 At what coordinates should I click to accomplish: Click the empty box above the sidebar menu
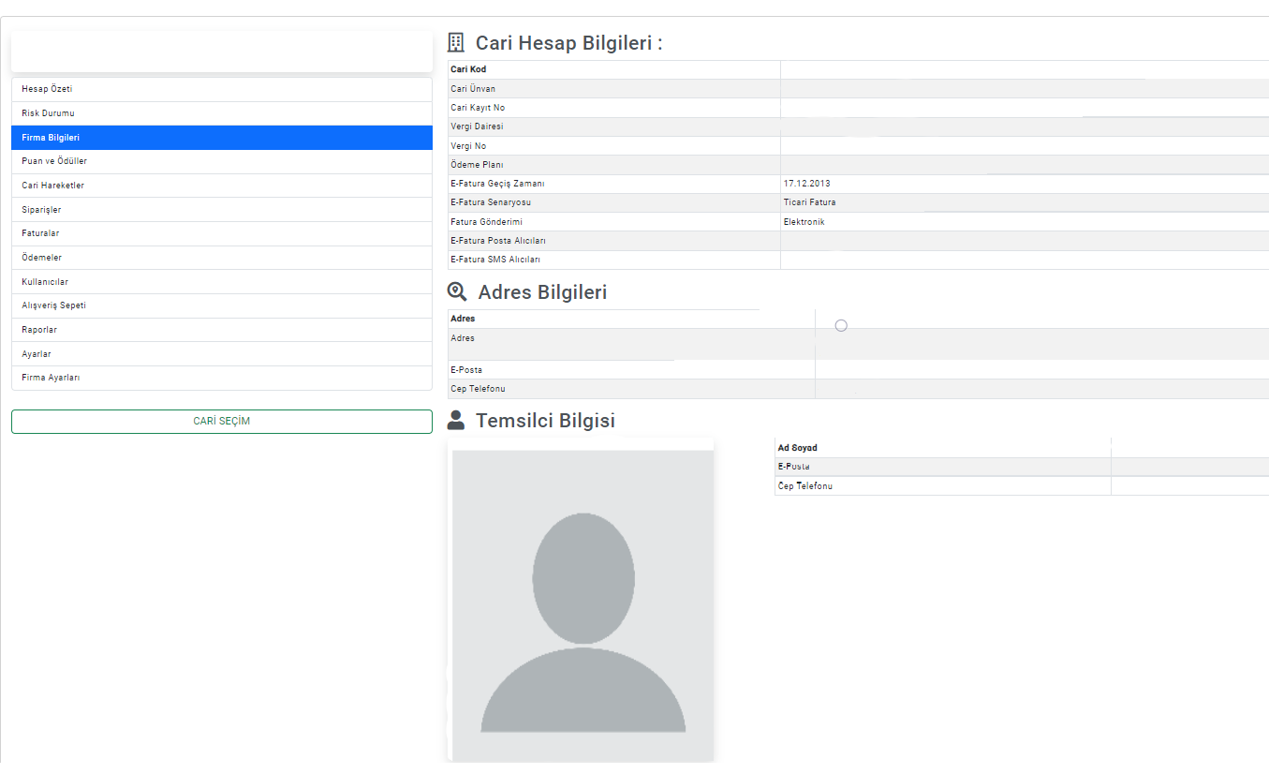tap(221, 52)
